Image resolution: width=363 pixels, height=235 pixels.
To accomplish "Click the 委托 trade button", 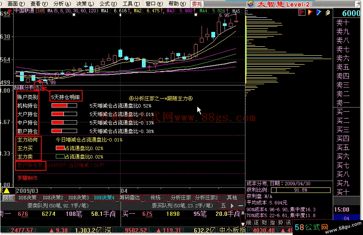I will pos(197,4).
